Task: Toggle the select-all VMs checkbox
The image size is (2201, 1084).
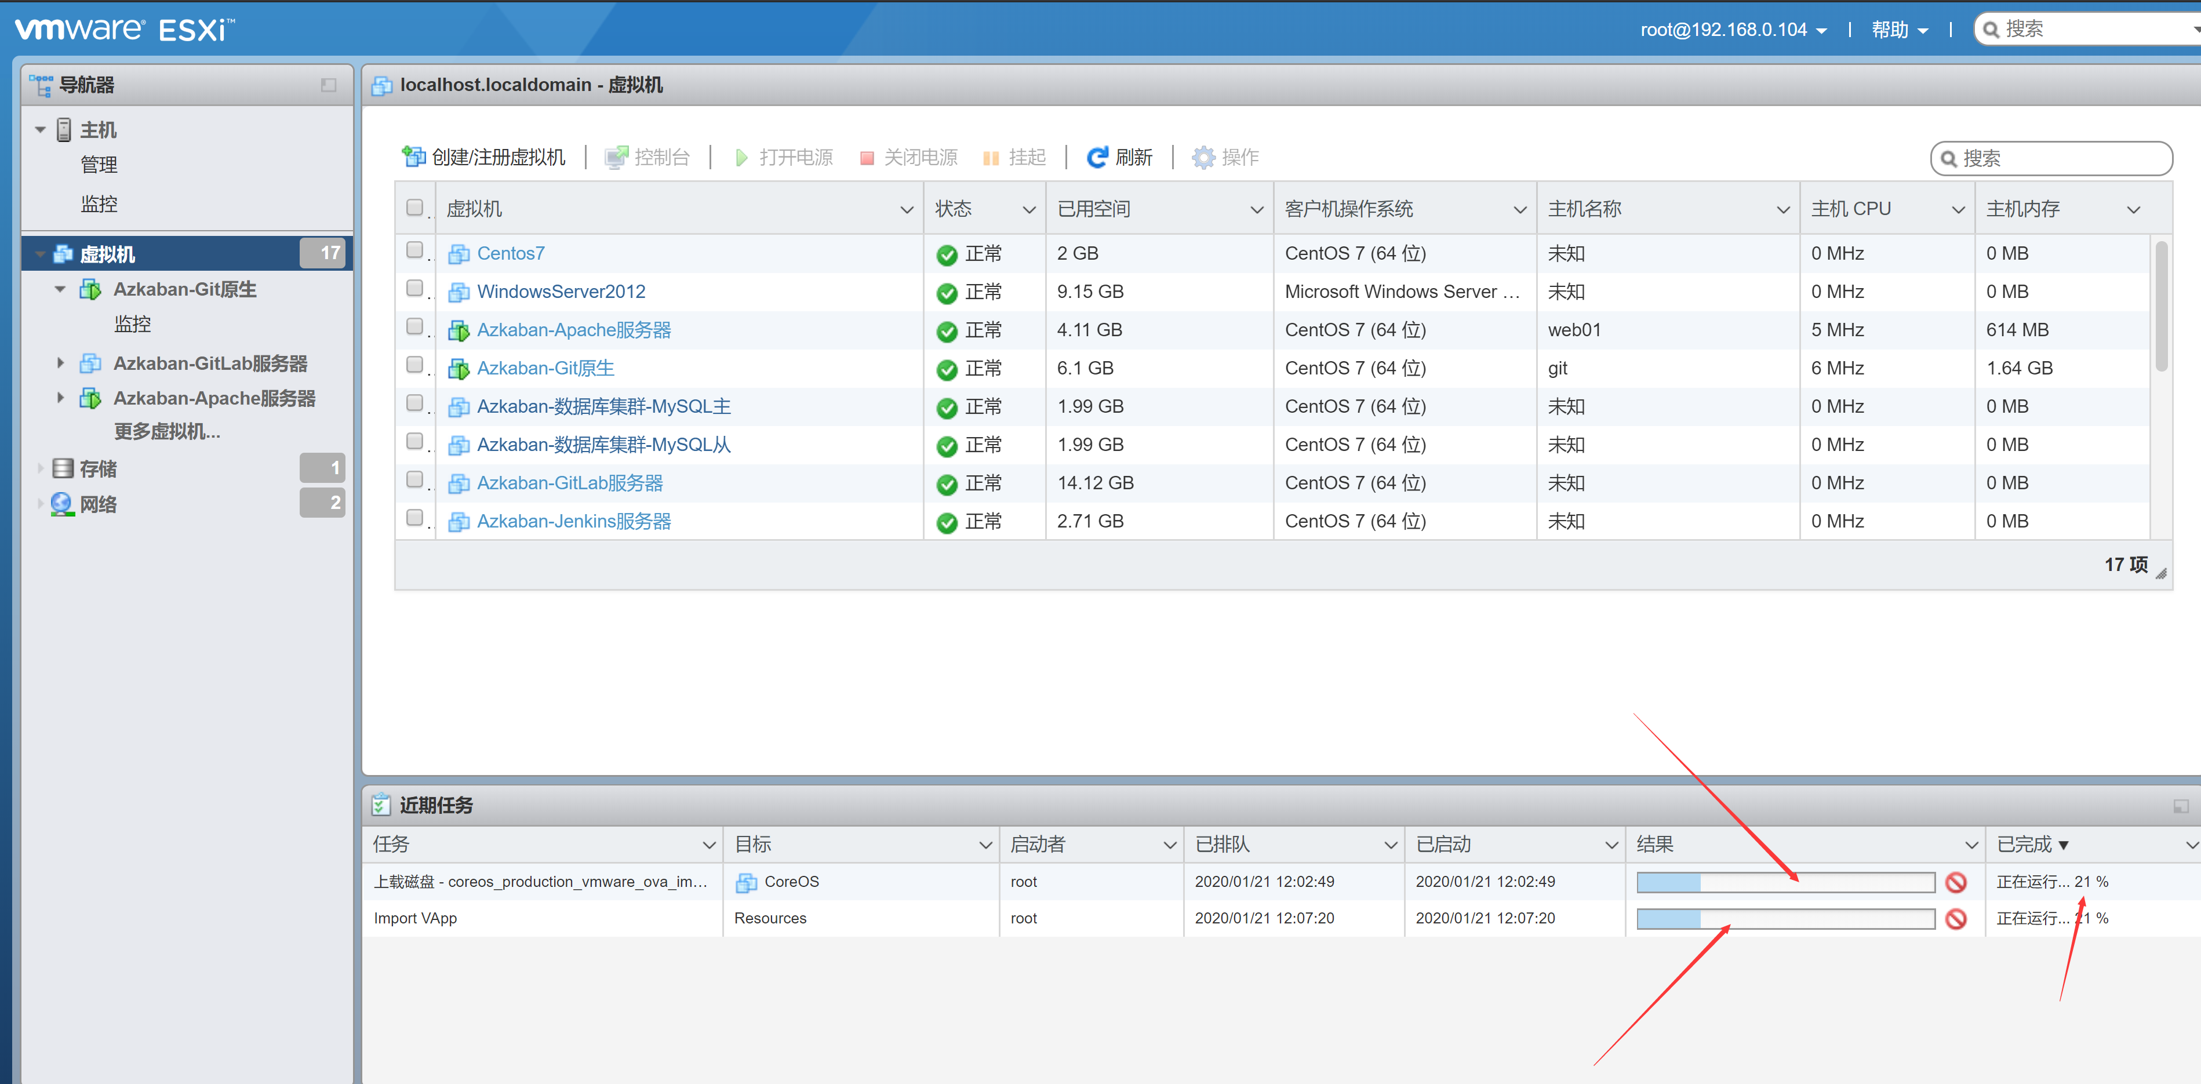Action: pos(415,208)
